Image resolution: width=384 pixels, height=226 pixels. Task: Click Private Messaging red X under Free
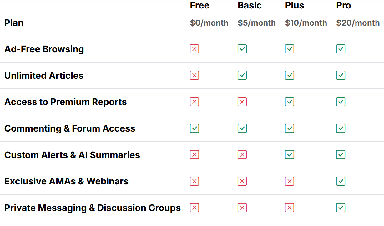click(194, 208)
